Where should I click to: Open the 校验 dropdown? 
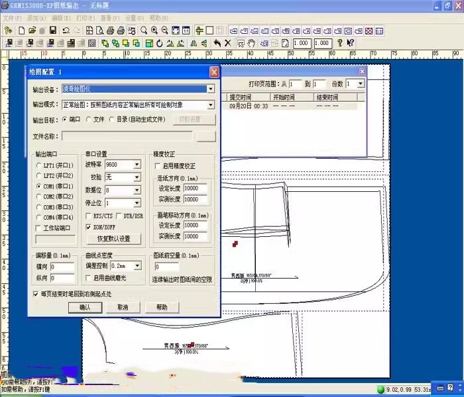click(137, 177)
